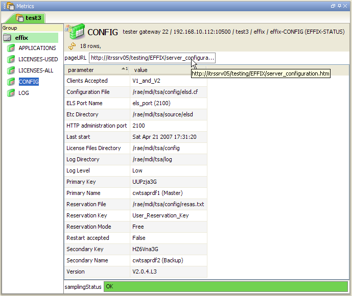Click the refresh icon beside 18 rows
The height and width of the screenshot is (296, 352).
tap(72, 46)
